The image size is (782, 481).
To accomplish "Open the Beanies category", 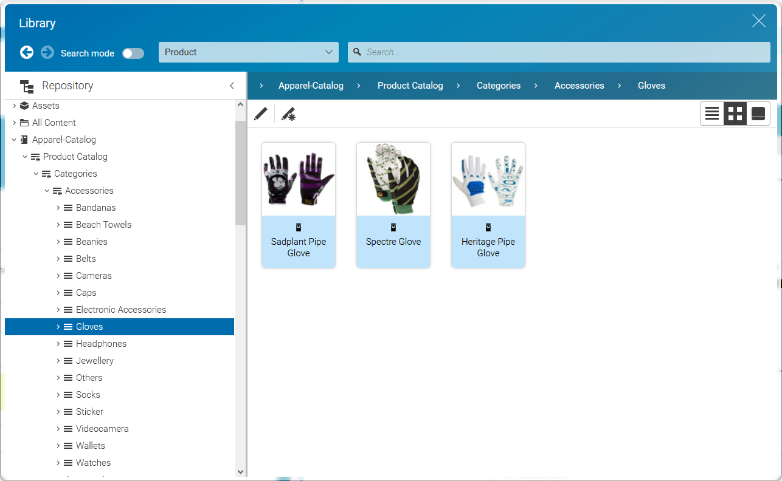I will [90, 241].
